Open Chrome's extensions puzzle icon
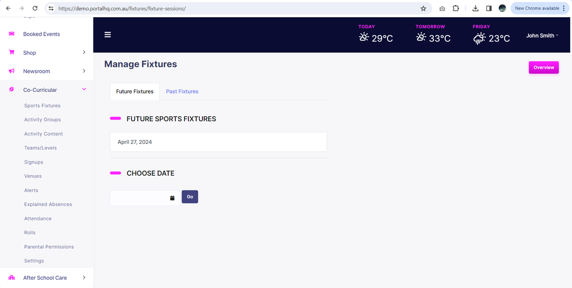This screenshot has height=288, width=572. (x=455, y=8)
